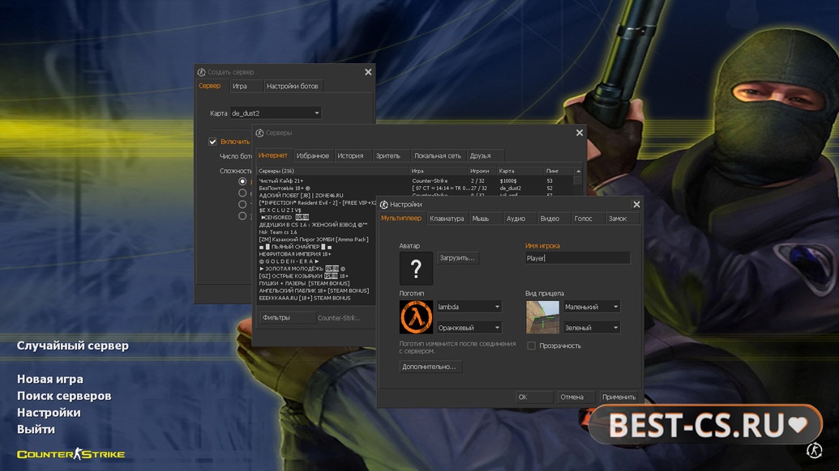
Task: Click the orange lambda logo preview
Action: (416, 316)
